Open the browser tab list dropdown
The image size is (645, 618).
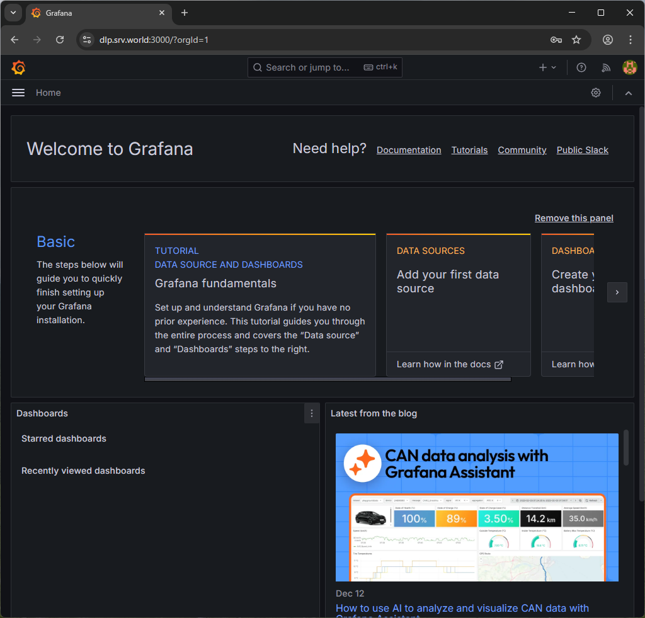13,13
